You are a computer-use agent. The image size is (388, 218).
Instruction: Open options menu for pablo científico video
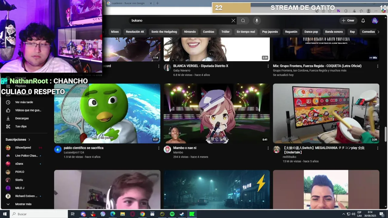159,148
